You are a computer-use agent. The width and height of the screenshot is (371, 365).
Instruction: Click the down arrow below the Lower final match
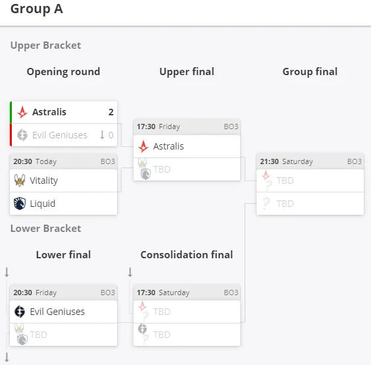click(x=7, y=357)
